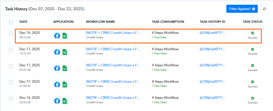Click task history ID in Dec 16 row
273x111 pixels.
click(x=213, y=98)
